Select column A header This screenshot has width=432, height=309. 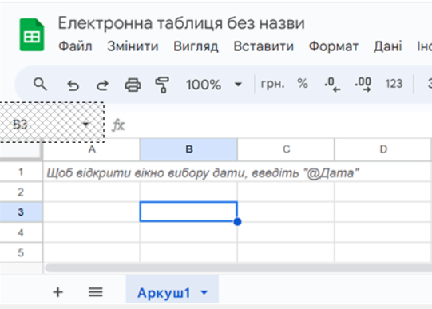pyautogui.click(x=92, y=149)
